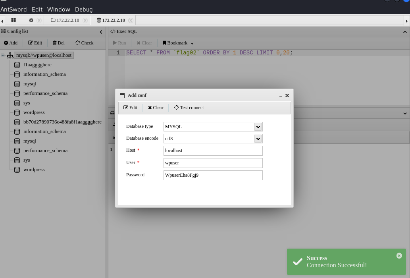Switch to the home grid tab
This screenshot has height=278, width=410.
(13, 20)
